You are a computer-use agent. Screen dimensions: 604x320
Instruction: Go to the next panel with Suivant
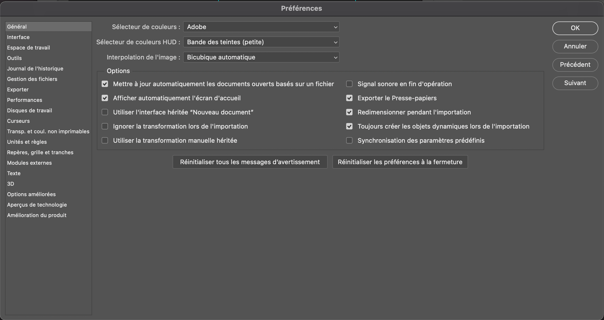[x=575, y=83]
